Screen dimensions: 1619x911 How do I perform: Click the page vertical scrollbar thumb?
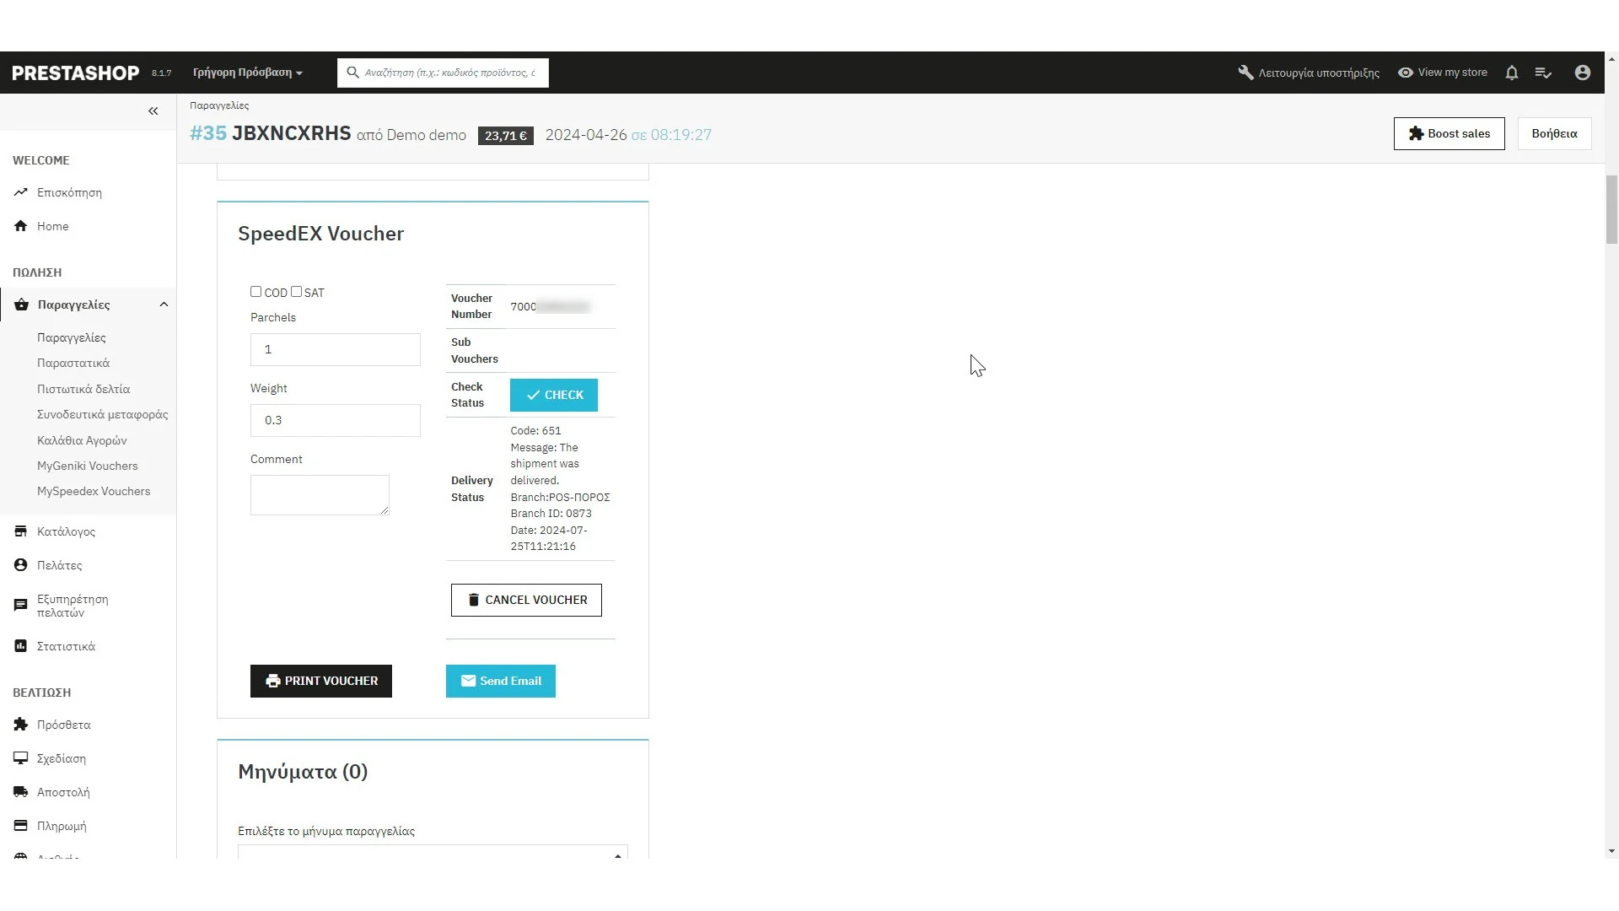click(1611, 208)
